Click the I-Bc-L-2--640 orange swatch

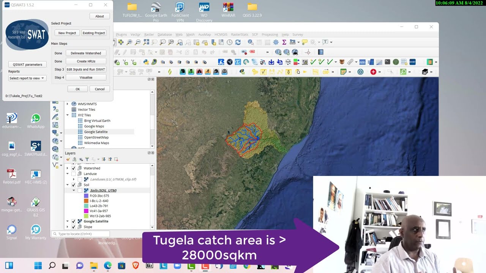coord(86,201)
